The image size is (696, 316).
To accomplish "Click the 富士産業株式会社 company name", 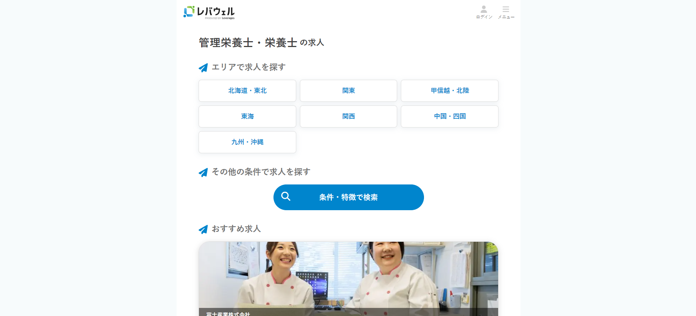I will (228, 313).
